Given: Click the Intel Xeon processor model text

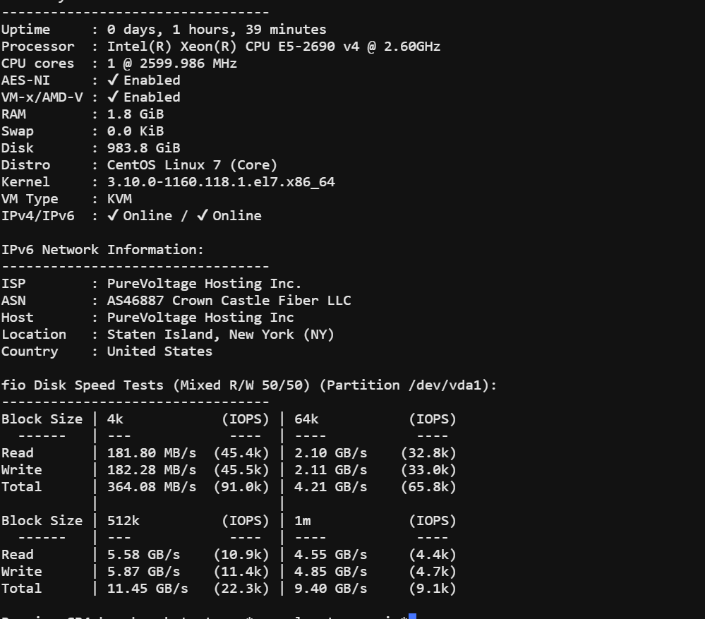Looking at the screenshot, I should [x=273, y=47].
